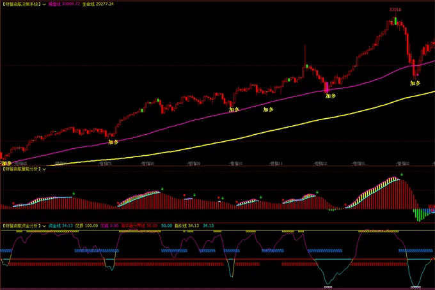Click the 恒指12 date axis label
Viewport: 435px width, 290px height.
tap(320, 164)
